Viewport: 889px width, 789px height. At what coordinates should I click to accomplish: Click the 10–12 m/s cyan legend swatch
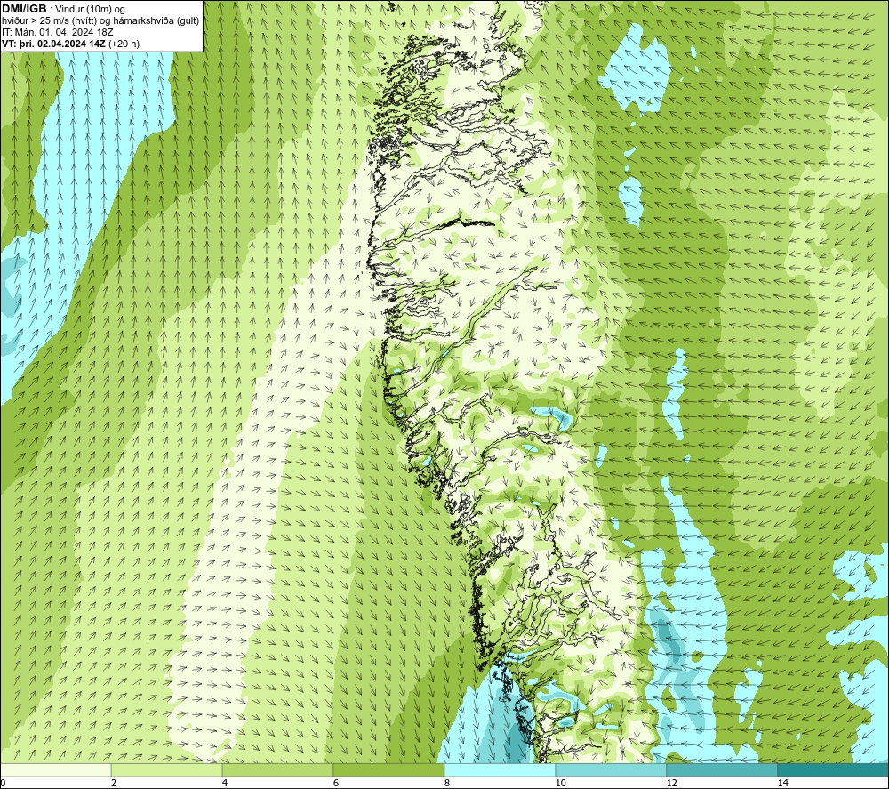(x=612, y=769)
